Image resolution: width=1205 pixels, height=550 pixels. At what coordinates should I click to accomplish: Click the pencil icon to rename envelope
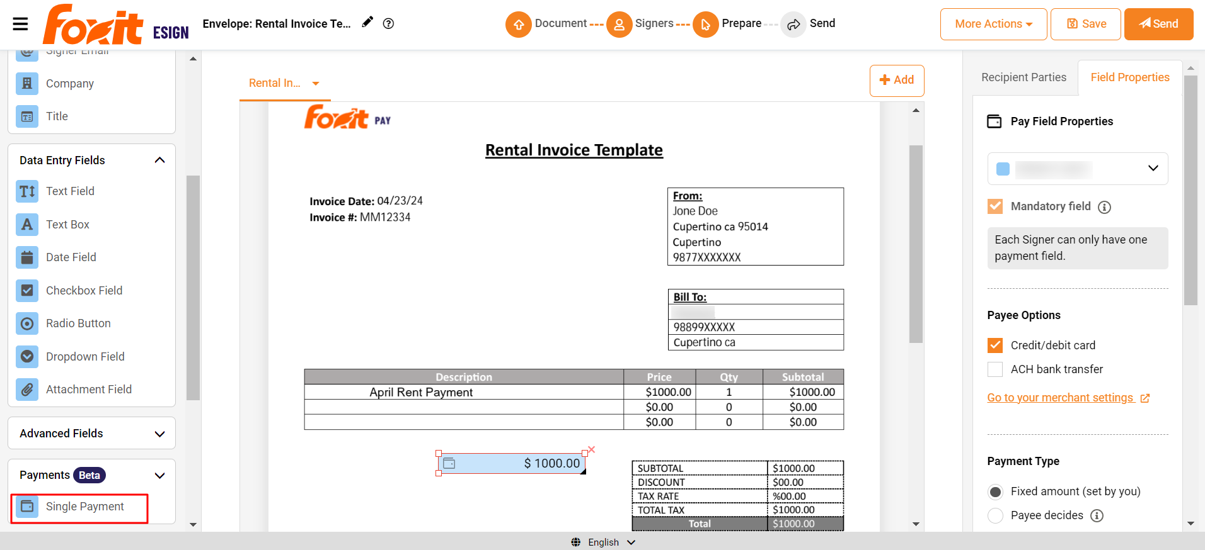[367, 23]
